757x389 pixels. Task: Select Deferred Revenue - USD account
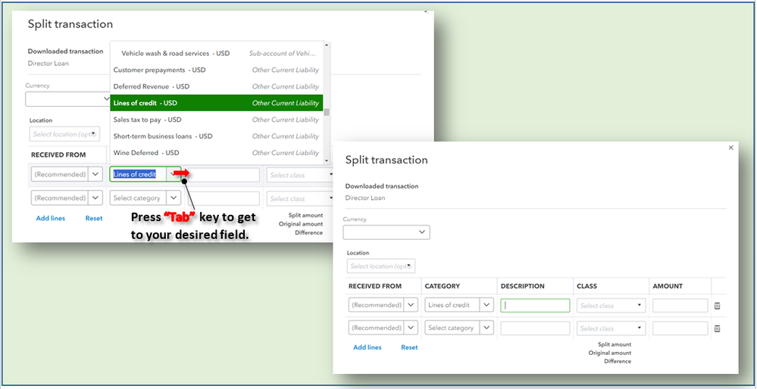[217, 86]
